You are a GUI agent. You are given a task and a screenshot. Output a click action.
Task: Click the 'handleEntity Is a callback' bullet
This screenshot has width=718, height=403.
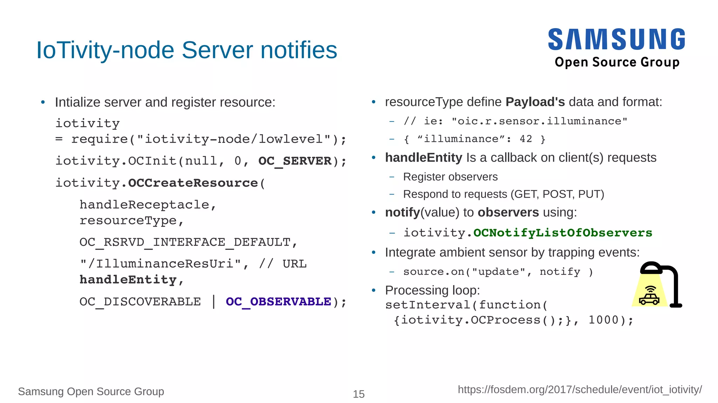521,158
